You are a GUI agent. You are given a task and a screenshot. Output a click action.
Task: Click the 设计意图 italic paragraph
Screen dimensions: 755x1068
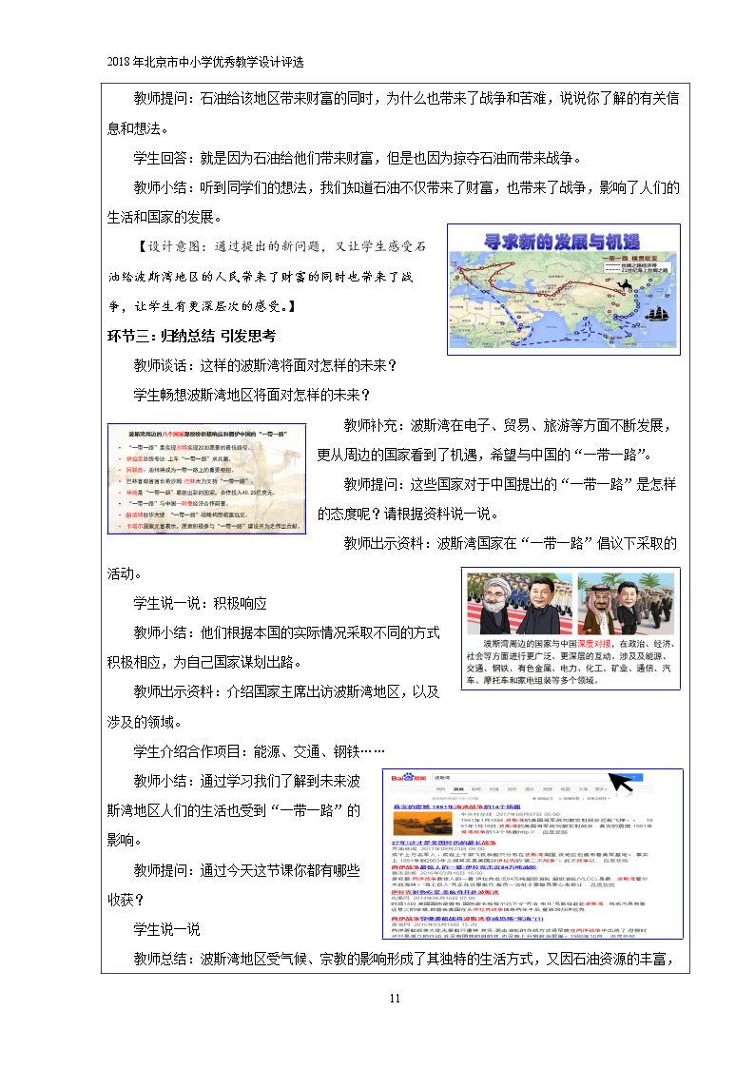coord(267,276)
